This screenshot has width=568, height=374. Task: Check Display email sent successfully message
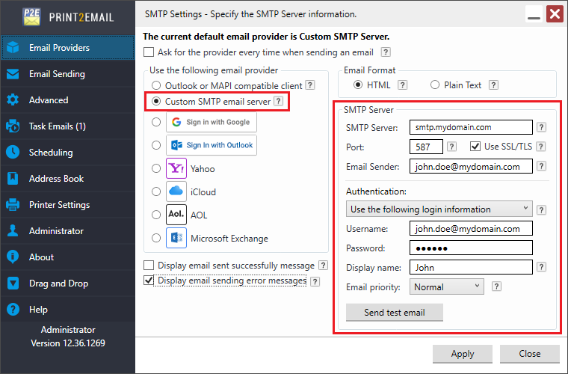point(149,266)
